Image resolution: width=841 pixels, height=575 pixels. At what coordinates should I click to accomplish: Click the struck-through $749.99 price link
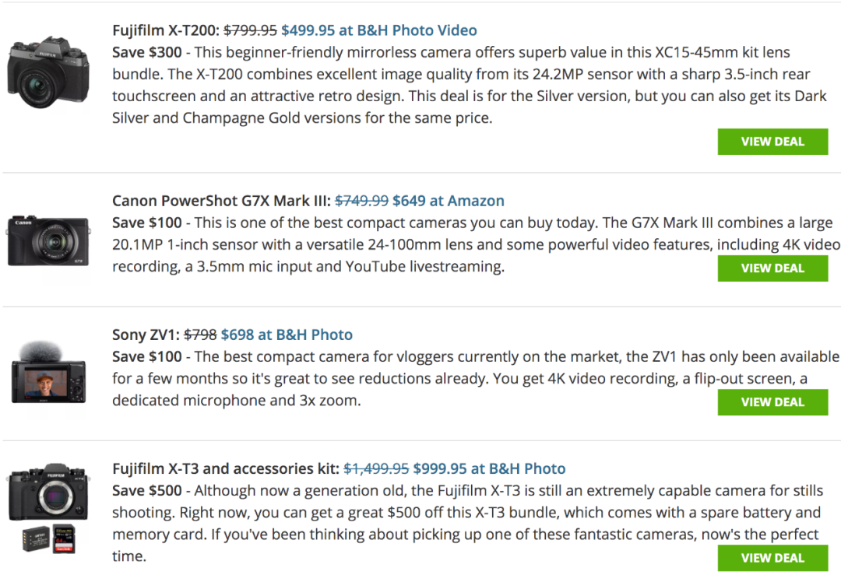(x=361, y=201)
